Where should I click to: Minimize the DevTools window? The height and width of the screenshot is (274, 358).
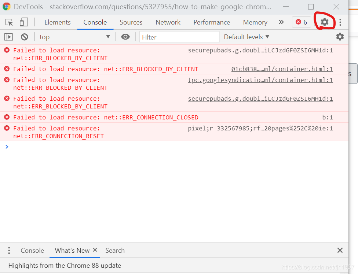[286, 7]
